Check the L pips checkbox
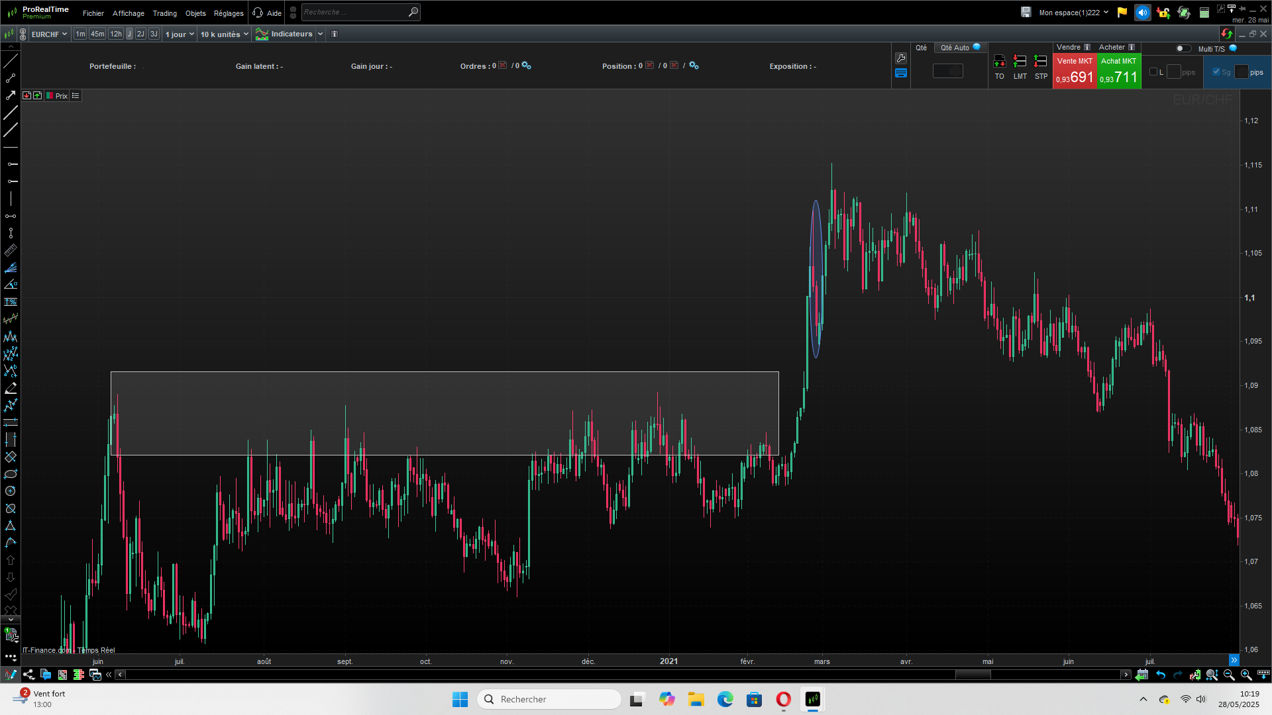Screen dimensions: 1272x715 (x=1153, y=72)
